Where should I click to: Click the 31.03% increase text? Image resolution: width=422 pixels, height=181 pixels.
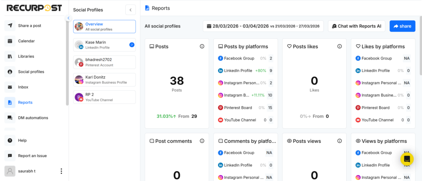click(166, 116)
